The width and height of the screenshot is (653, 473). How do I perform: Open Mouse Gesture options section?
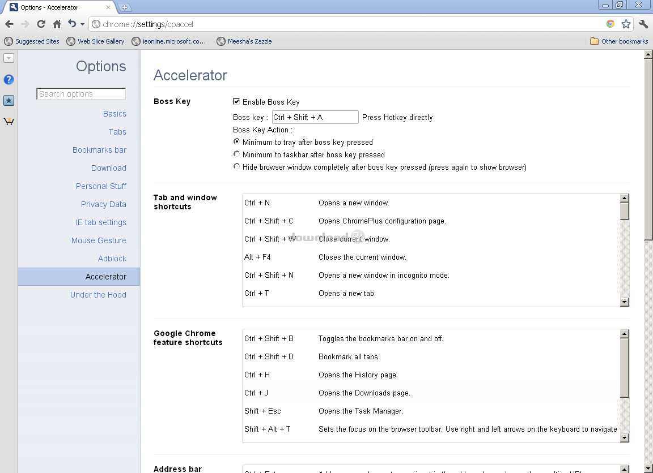pyautogui.click(x=99, y=240)
